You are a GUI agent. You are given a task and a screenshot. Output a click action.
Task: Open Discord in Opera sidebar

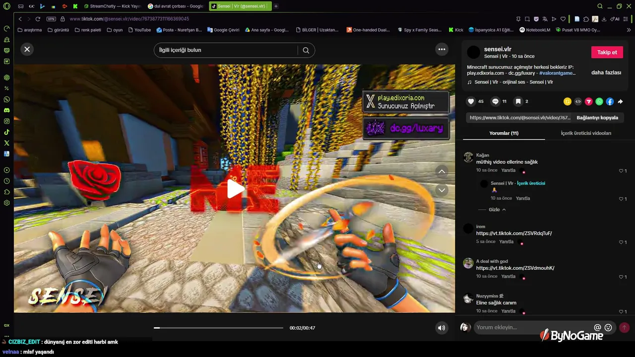click(6, 110)
